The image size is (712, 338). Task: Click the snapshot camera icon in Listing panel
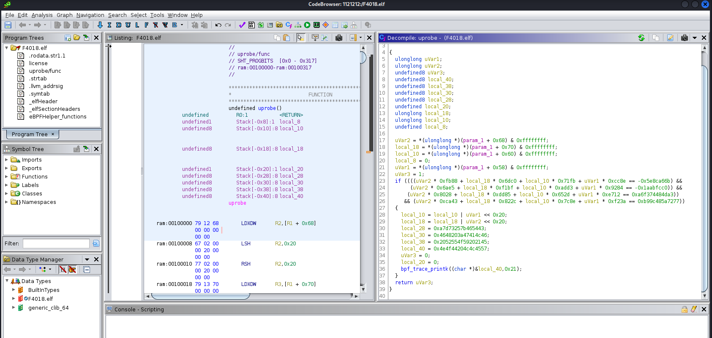tap(339, 38)
